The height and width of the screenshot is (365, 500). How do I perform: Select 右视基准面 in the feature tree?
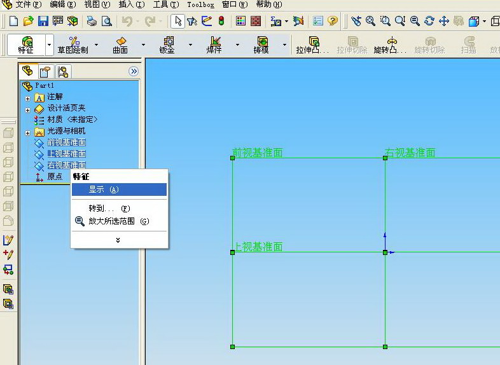66,165
